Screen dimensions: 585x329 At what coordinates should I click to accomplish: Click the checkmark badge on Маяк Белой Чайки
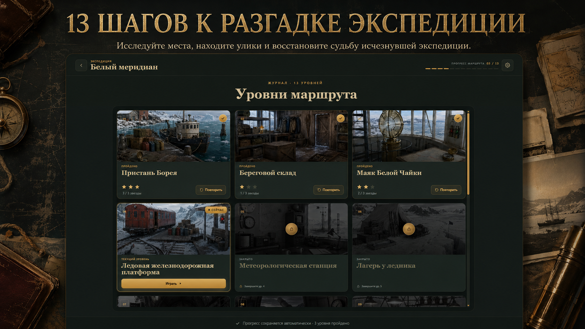(x=458, y=118)
